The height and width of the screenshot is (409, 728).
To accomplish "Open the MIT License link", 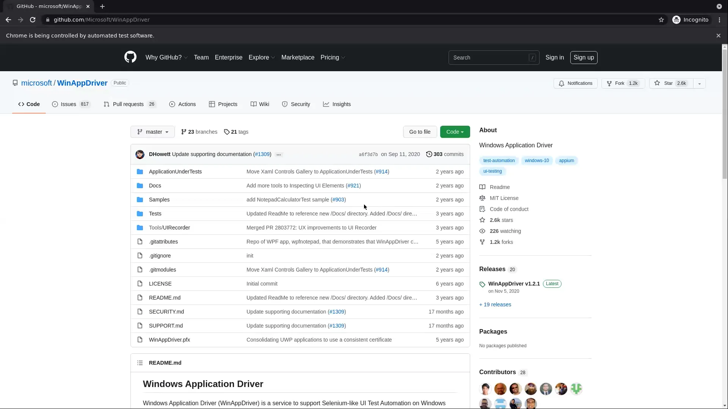I will point(504,198).
